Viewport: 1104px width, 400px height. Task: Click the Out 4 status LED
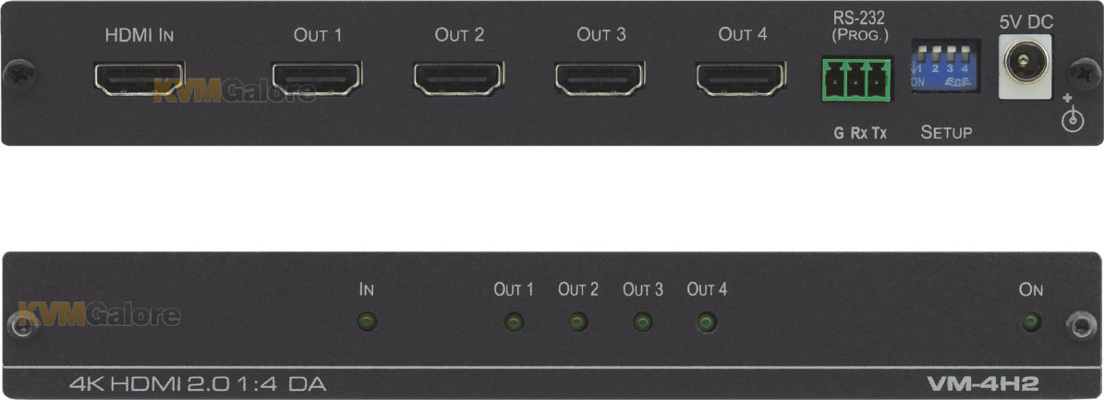(x=706, y=322)
